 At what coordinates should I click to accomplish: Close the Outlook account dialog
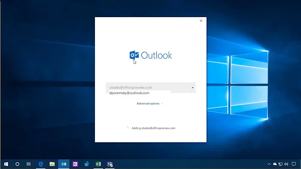pos(201,20)
